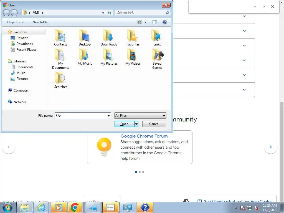
Task: Click the Cancel button
Action: point(154,124)
